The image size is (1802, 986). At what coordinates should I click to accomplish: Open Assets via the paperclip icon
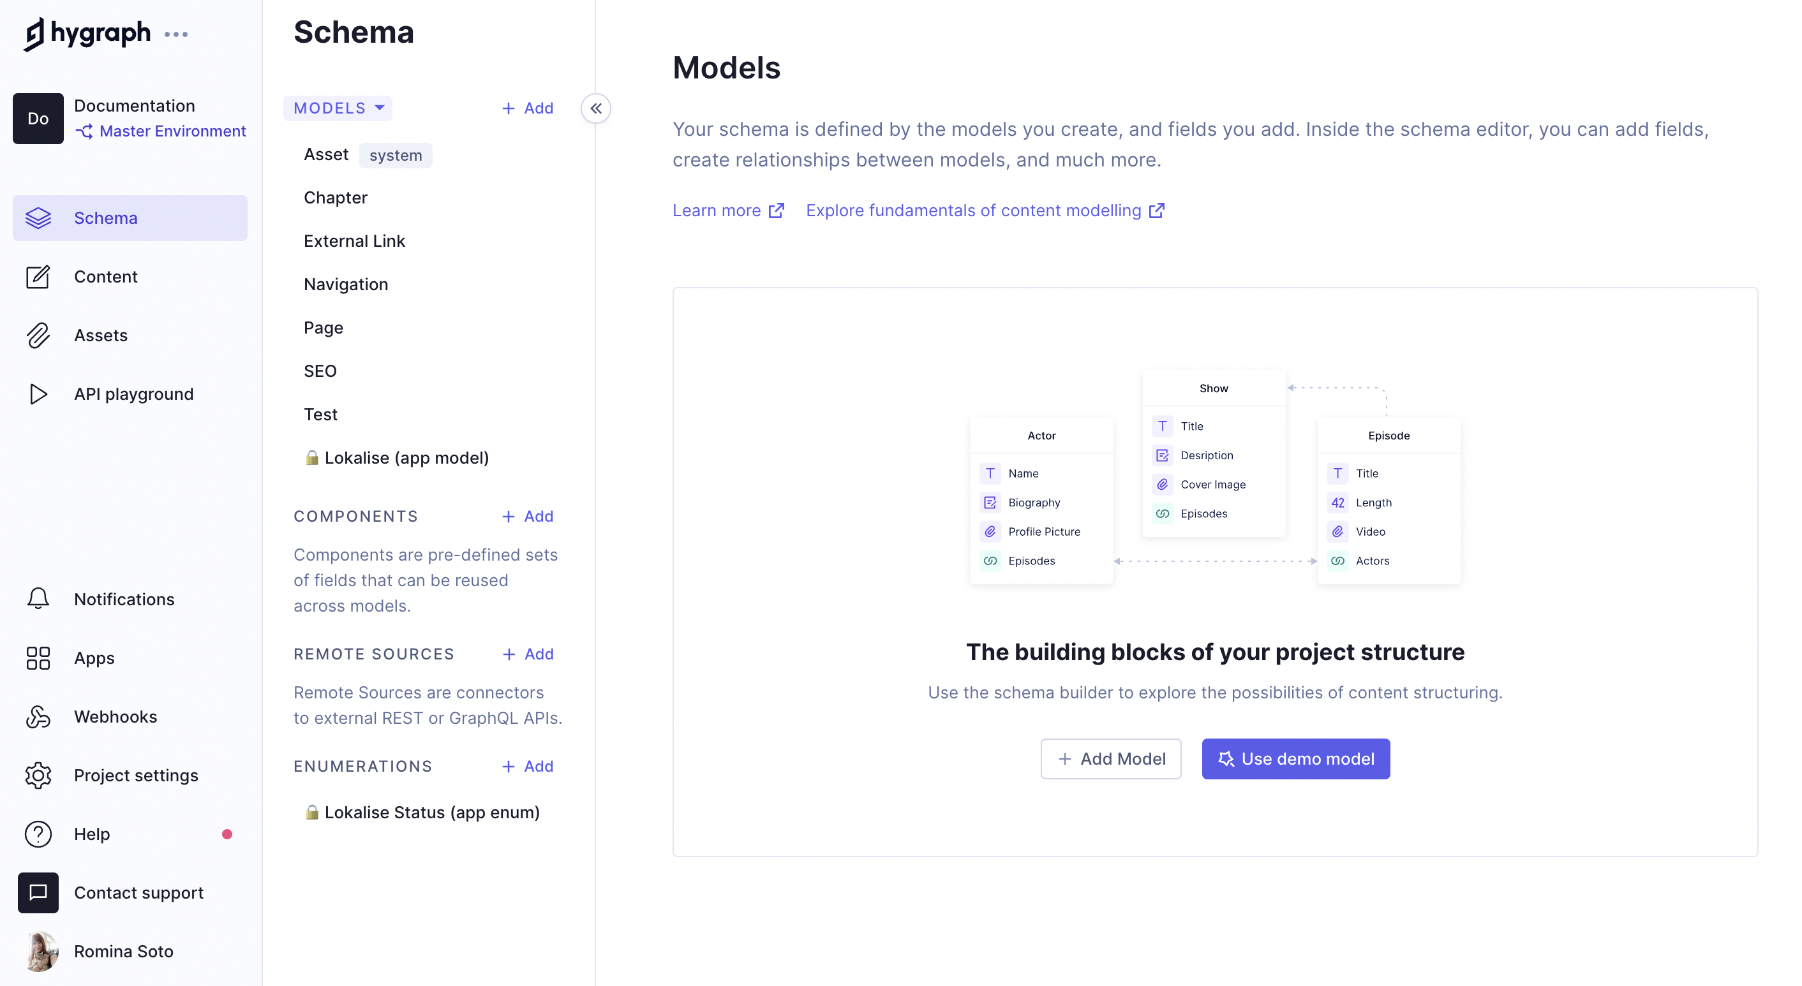(x=38, y=335)
